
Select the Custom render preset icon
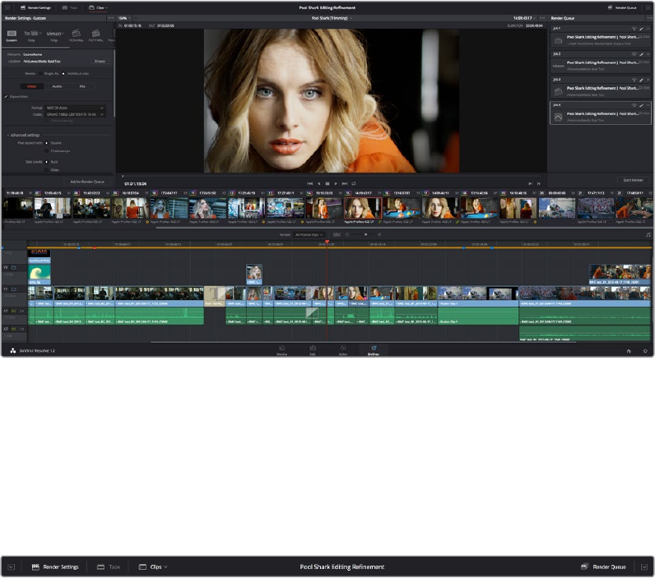12,34
